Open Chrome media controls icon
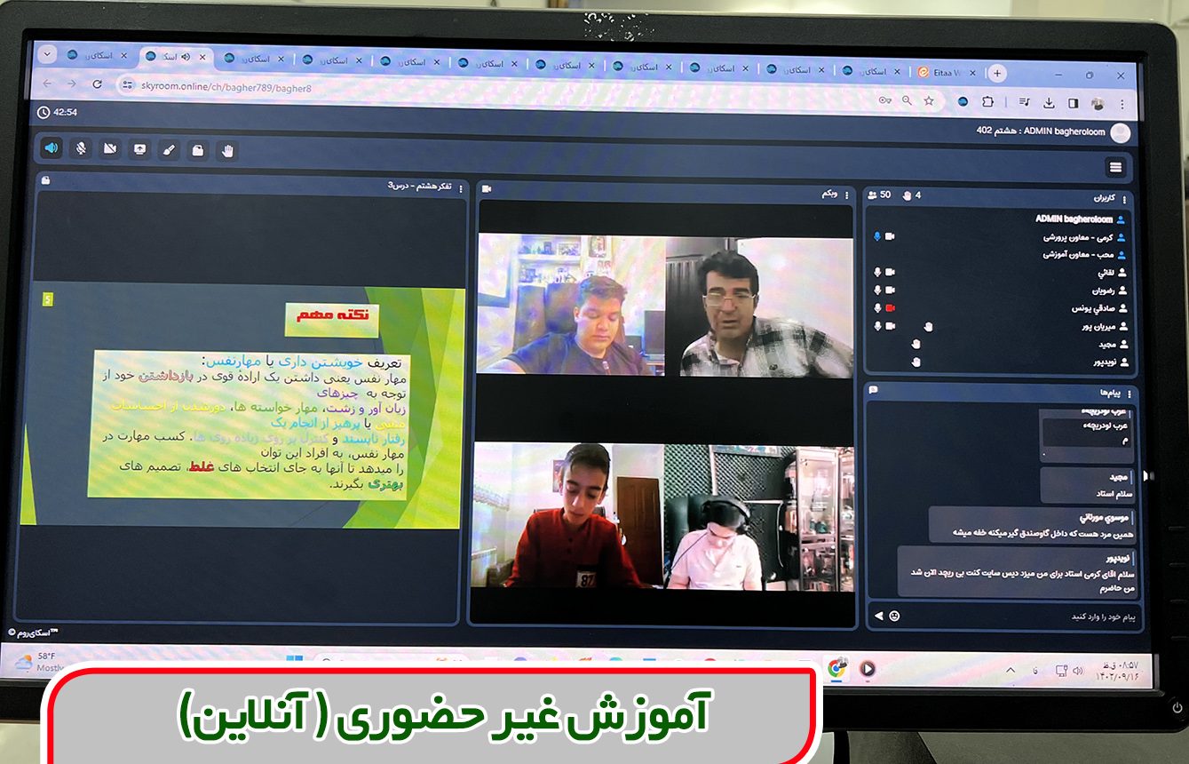The width and height of the screenshot is (1189, 764). click(1026, 102)
